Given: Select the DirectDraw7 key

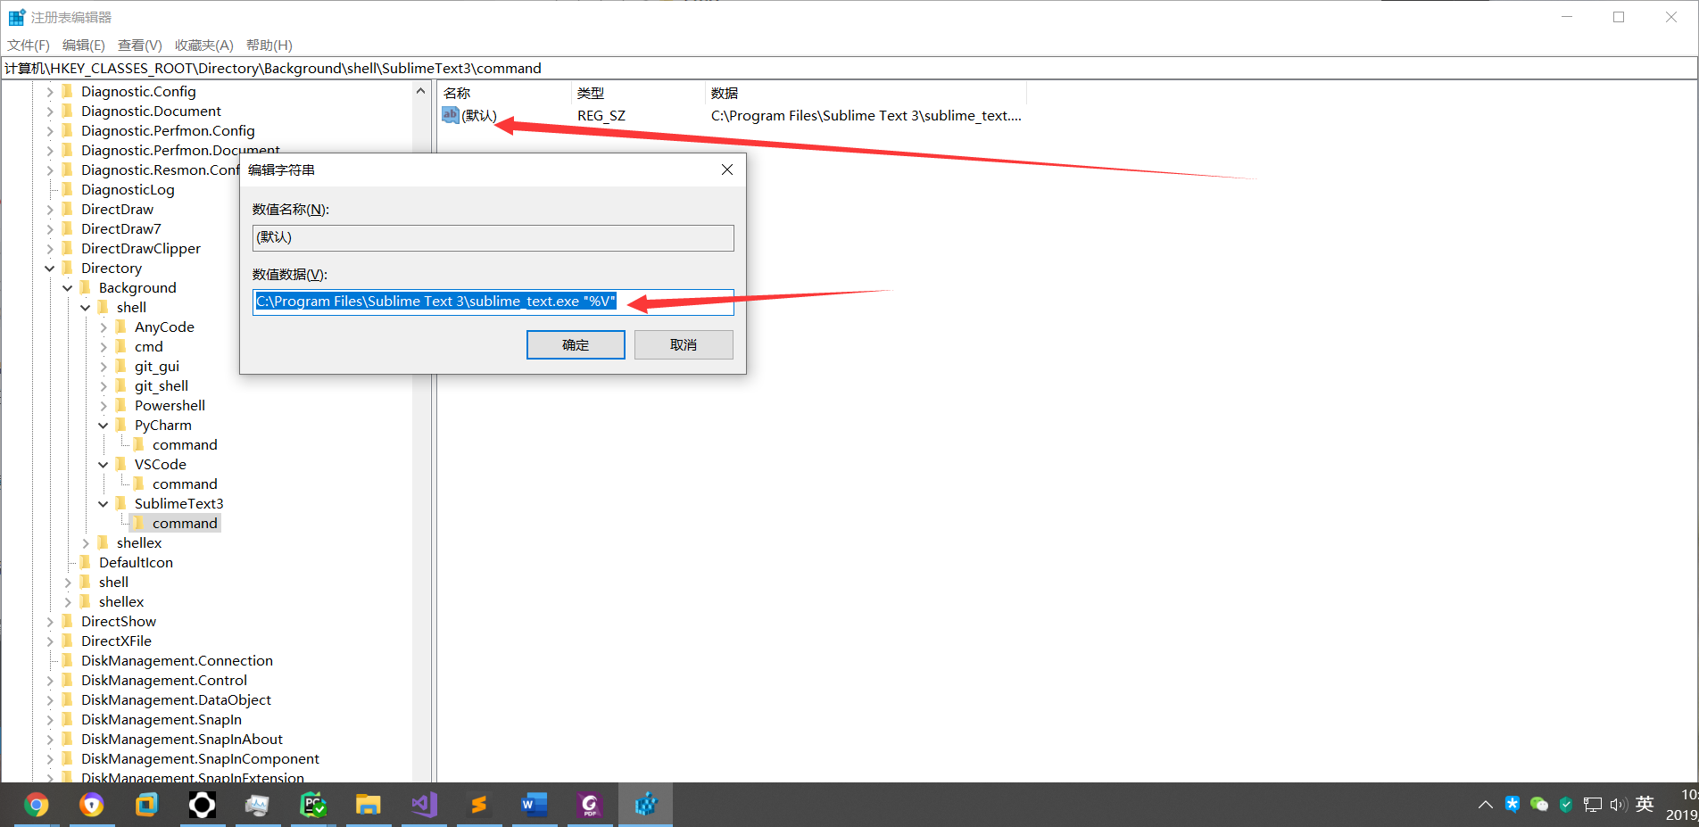Looking at the screenshot, I should tap(121, 229).
